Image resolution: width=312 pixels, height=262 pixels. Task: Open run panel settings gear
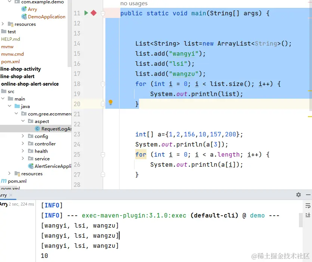[x=298, y=194]
